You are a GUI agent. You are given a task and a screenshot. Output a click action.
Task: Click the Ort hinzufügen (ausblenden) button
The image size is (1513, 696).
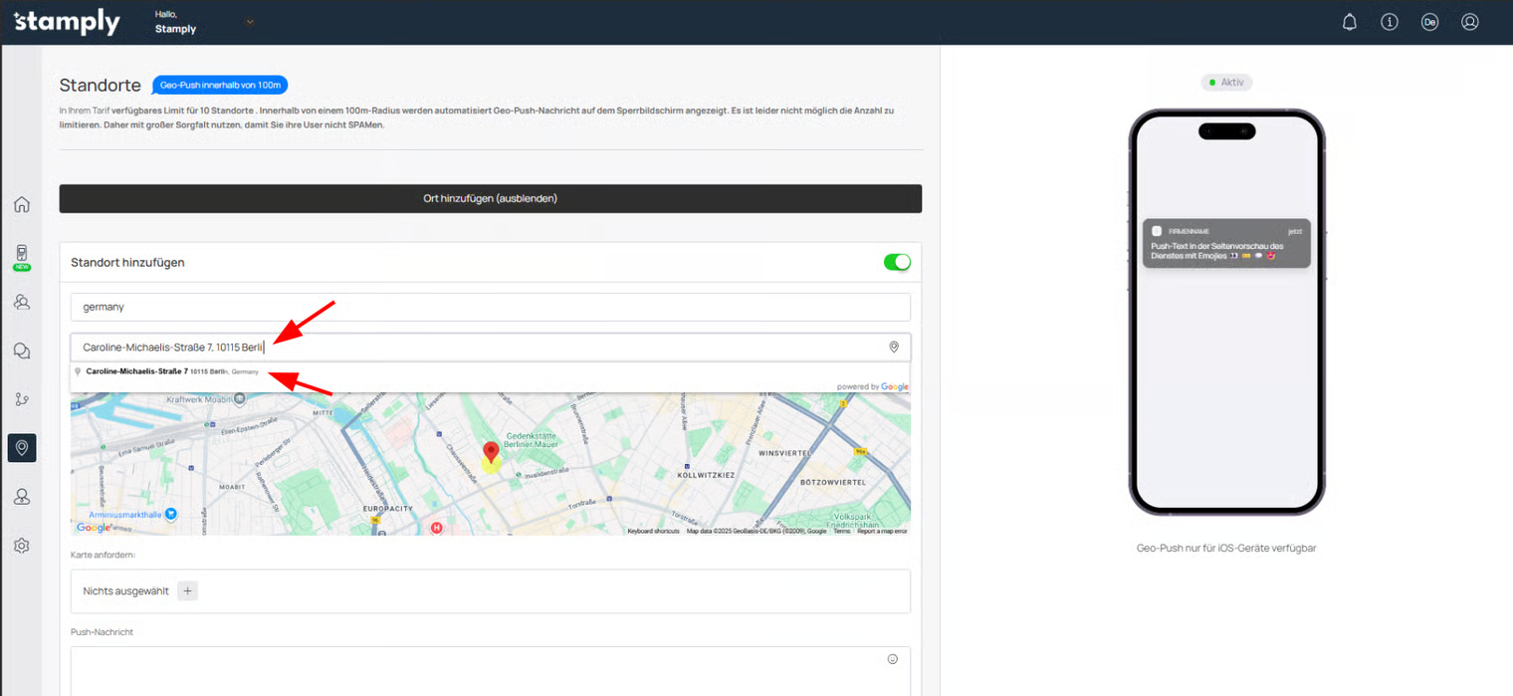point(490,198)
